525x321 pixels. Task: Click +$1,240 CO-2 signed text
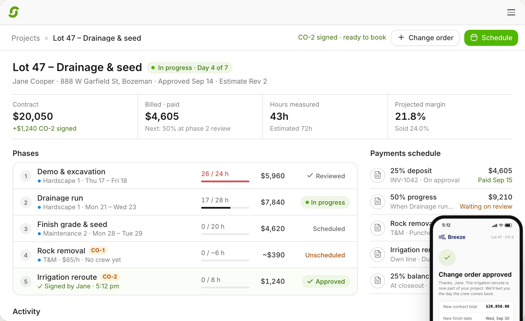click(x=45, y=128)
